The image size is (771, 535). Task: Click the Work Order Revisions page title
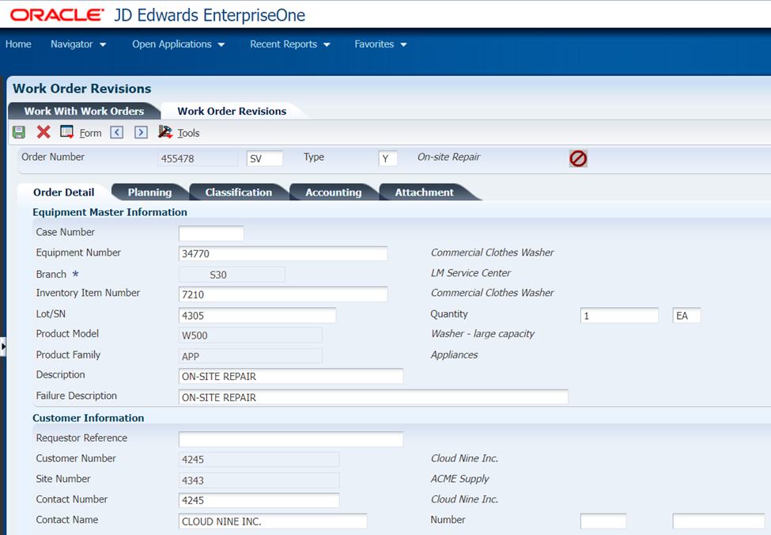[x=82, y=89]
